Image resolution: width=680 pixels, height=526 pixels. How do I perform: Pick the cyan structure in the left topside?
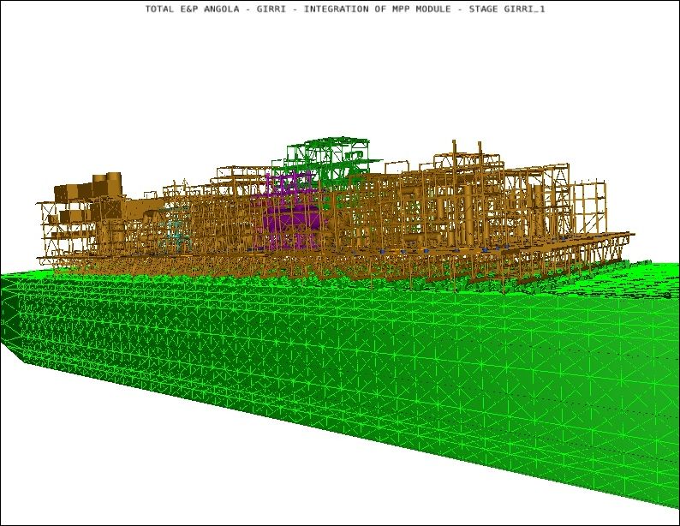point(176,229)
